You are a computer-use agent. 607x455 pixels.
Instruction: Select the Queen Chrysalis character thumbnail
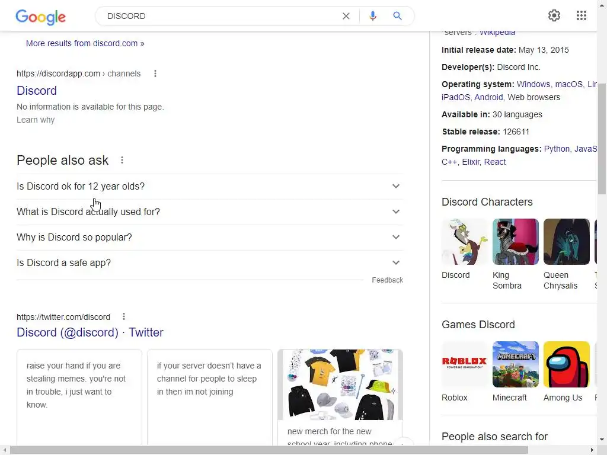pyautogui.click(x=566, y=242)
